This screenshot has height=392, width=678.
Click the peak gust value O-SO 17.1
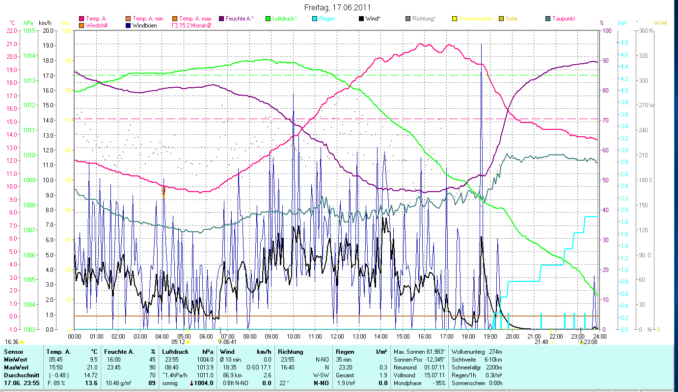click(x=258, y=367)
